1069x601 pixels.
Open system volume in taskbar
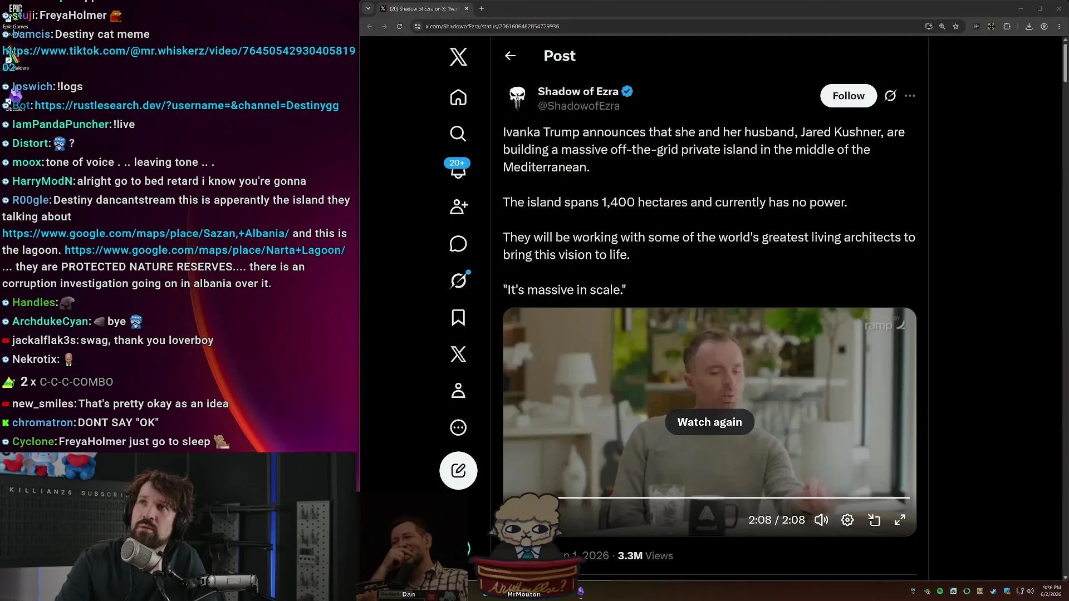pos(1030,591)
